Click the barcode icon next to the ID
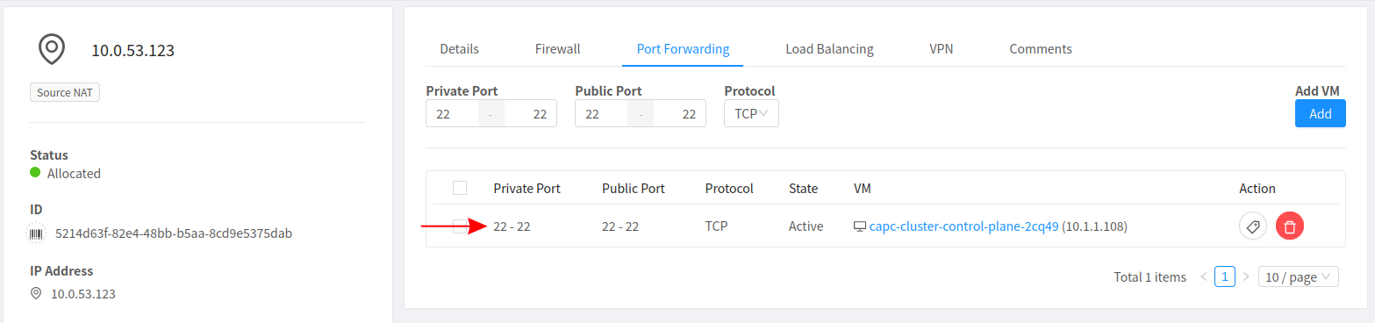Screen dimensions: 1375x323 click(37, 233)
